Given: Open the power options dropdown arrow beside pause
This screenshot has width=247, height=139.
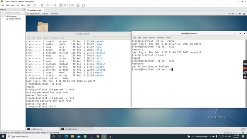Looking at the screenshot, I should coord(37,5).
